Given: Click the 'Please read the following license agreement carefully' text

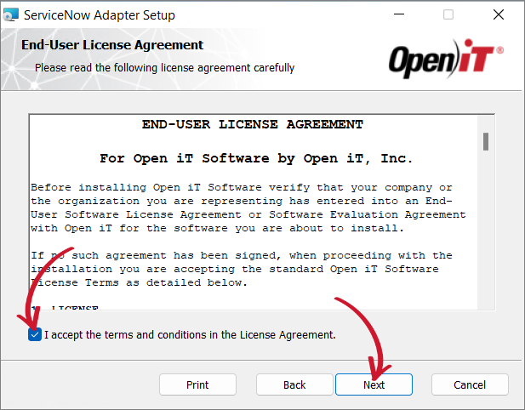Looking at the screenshot, I should point(165,67).
